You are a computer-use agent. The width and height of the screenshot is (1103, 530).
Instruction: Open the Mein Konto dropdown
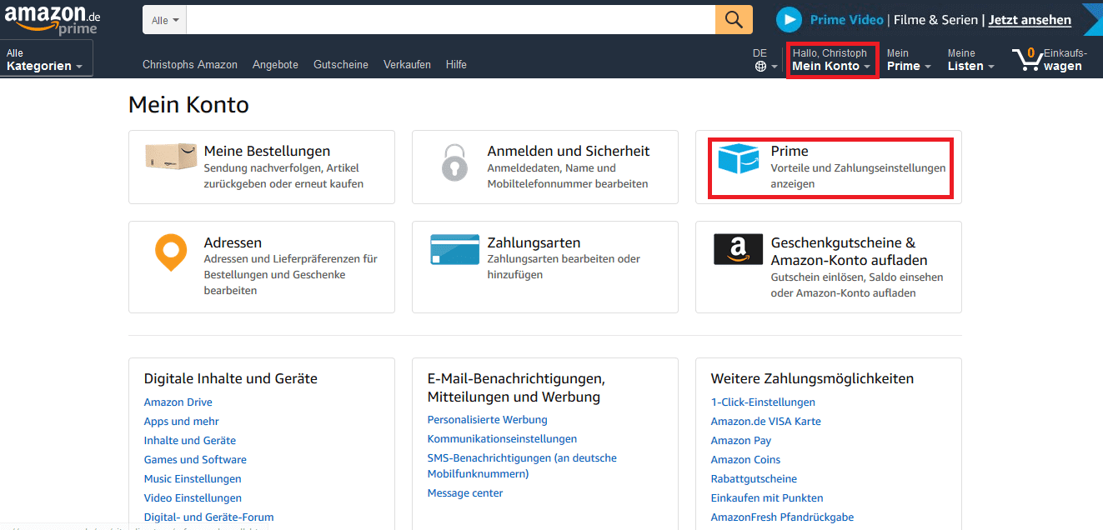pos(831,59)
